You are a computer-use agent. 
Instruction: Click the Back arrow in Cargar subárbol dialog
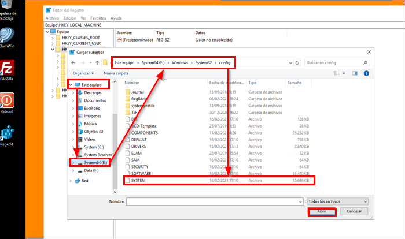point(73,63)
